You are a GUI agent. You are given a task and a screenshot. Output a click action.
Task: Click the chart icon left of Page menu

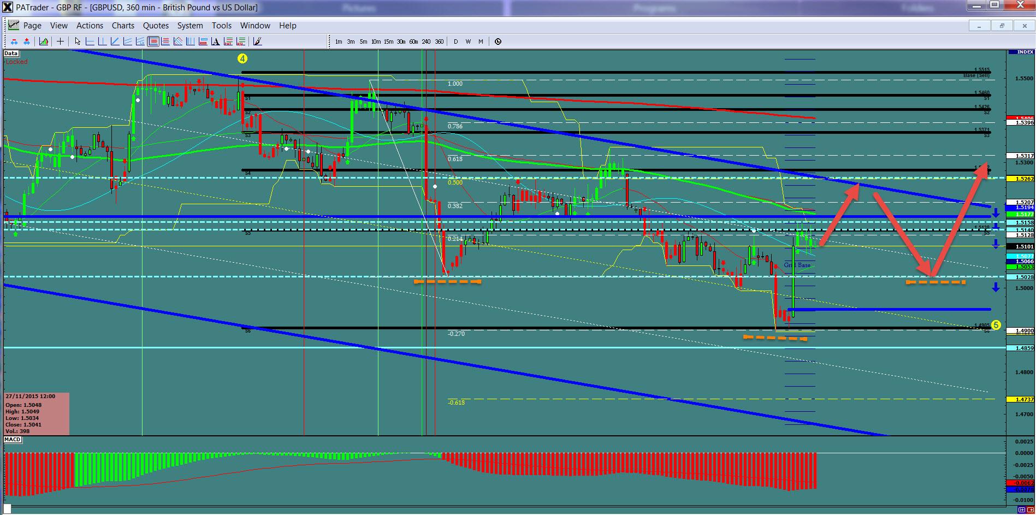coord(14,25)
